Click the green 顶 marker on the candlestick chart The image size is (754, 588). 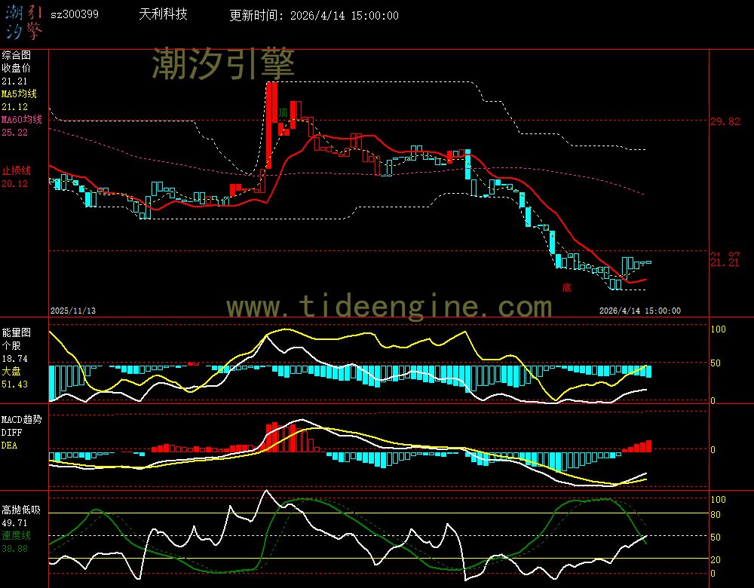point(283,113)
